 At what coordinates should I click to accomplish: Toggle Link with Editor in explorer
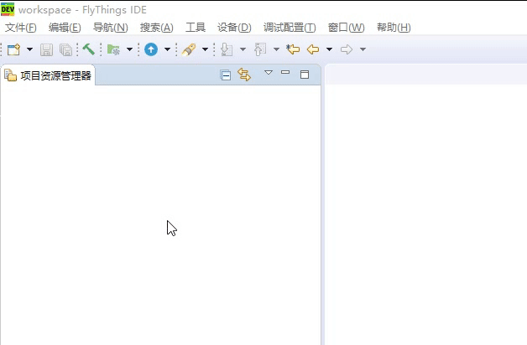tap(244, 75)
